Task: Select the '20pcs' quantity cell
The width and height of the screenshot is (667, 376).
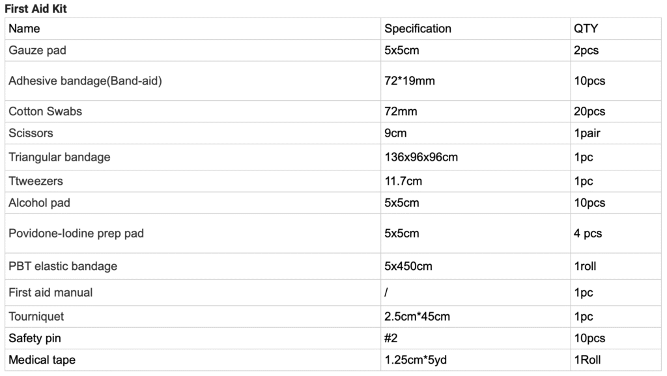Action: pos(589,111)
